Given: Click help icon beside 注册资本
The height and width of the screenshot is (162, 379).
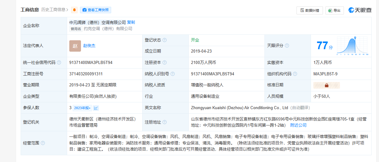Looking at the screenshot, I should (164, 62).
